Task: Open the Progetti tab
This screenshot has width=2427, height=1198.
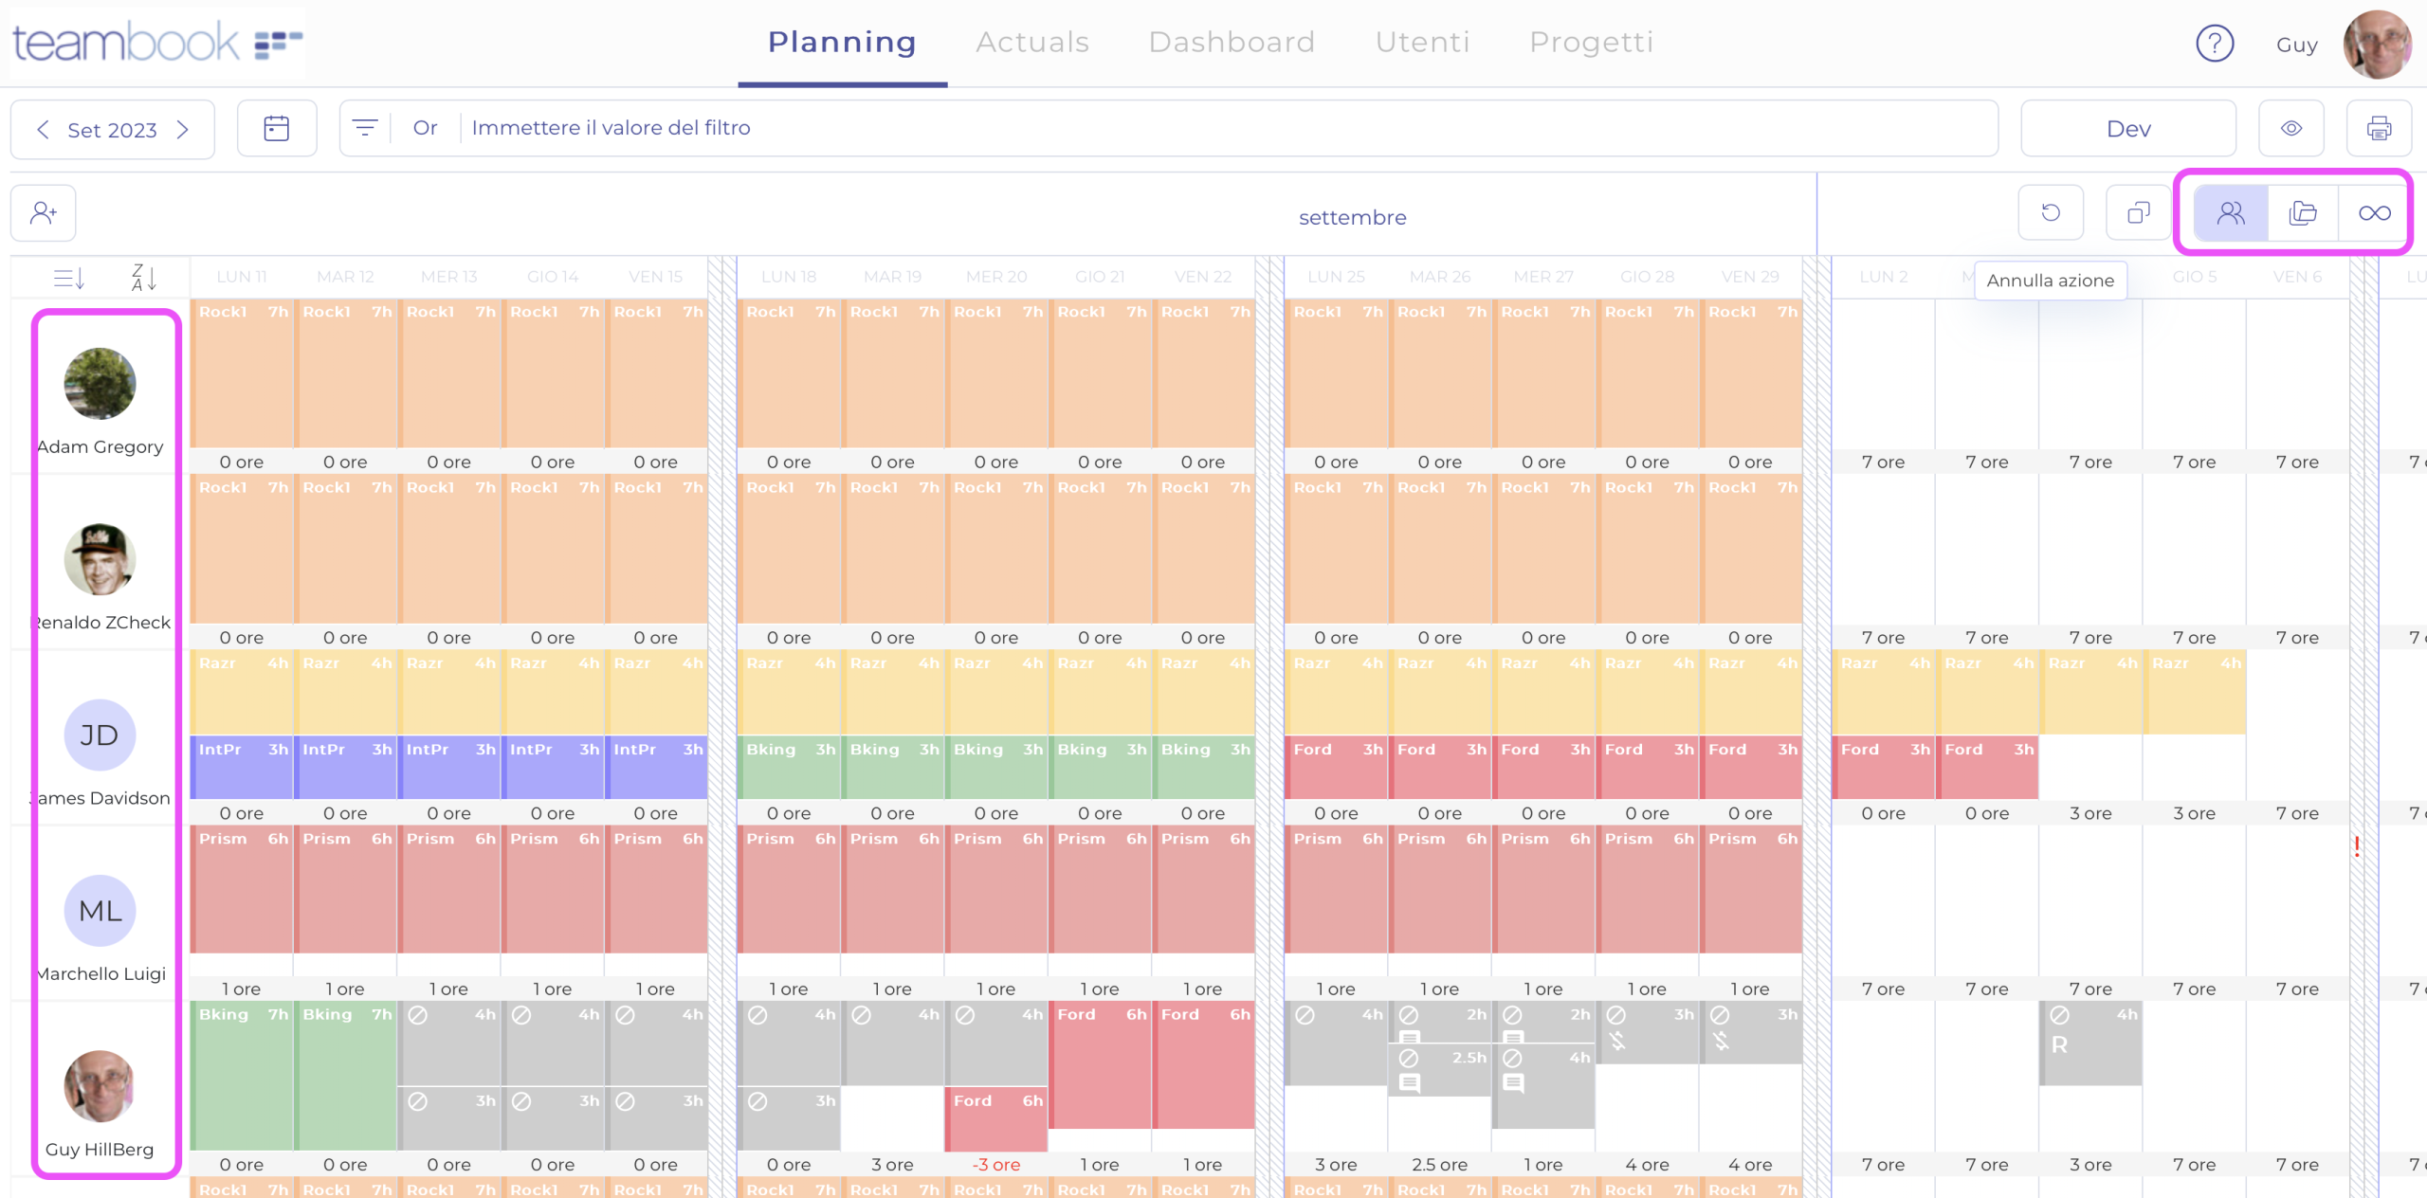Action: (x=1591, y=42)
